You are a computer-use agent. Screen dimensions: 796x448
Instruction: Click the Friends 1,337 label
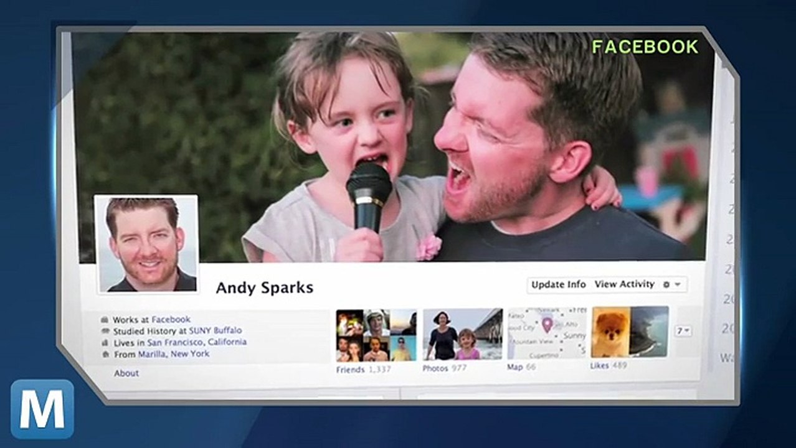(363, 369)
